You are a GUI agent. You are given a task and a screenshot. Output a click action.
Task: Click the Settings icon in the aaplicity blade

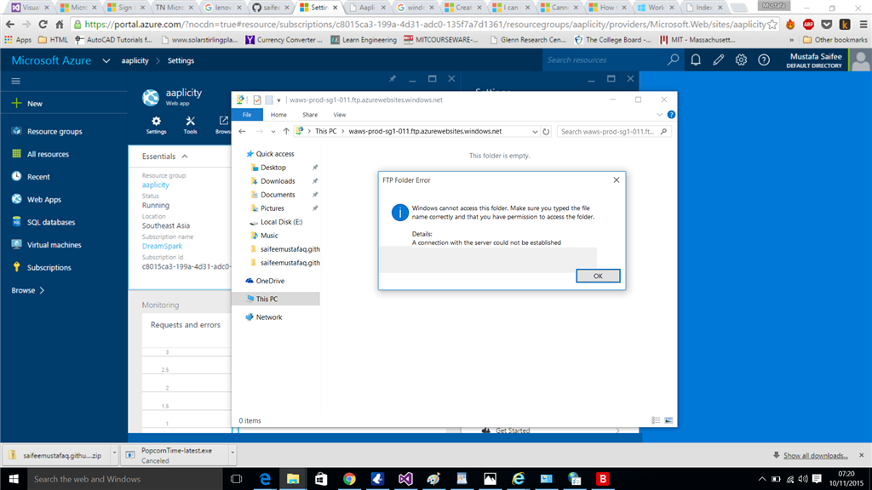157,125
